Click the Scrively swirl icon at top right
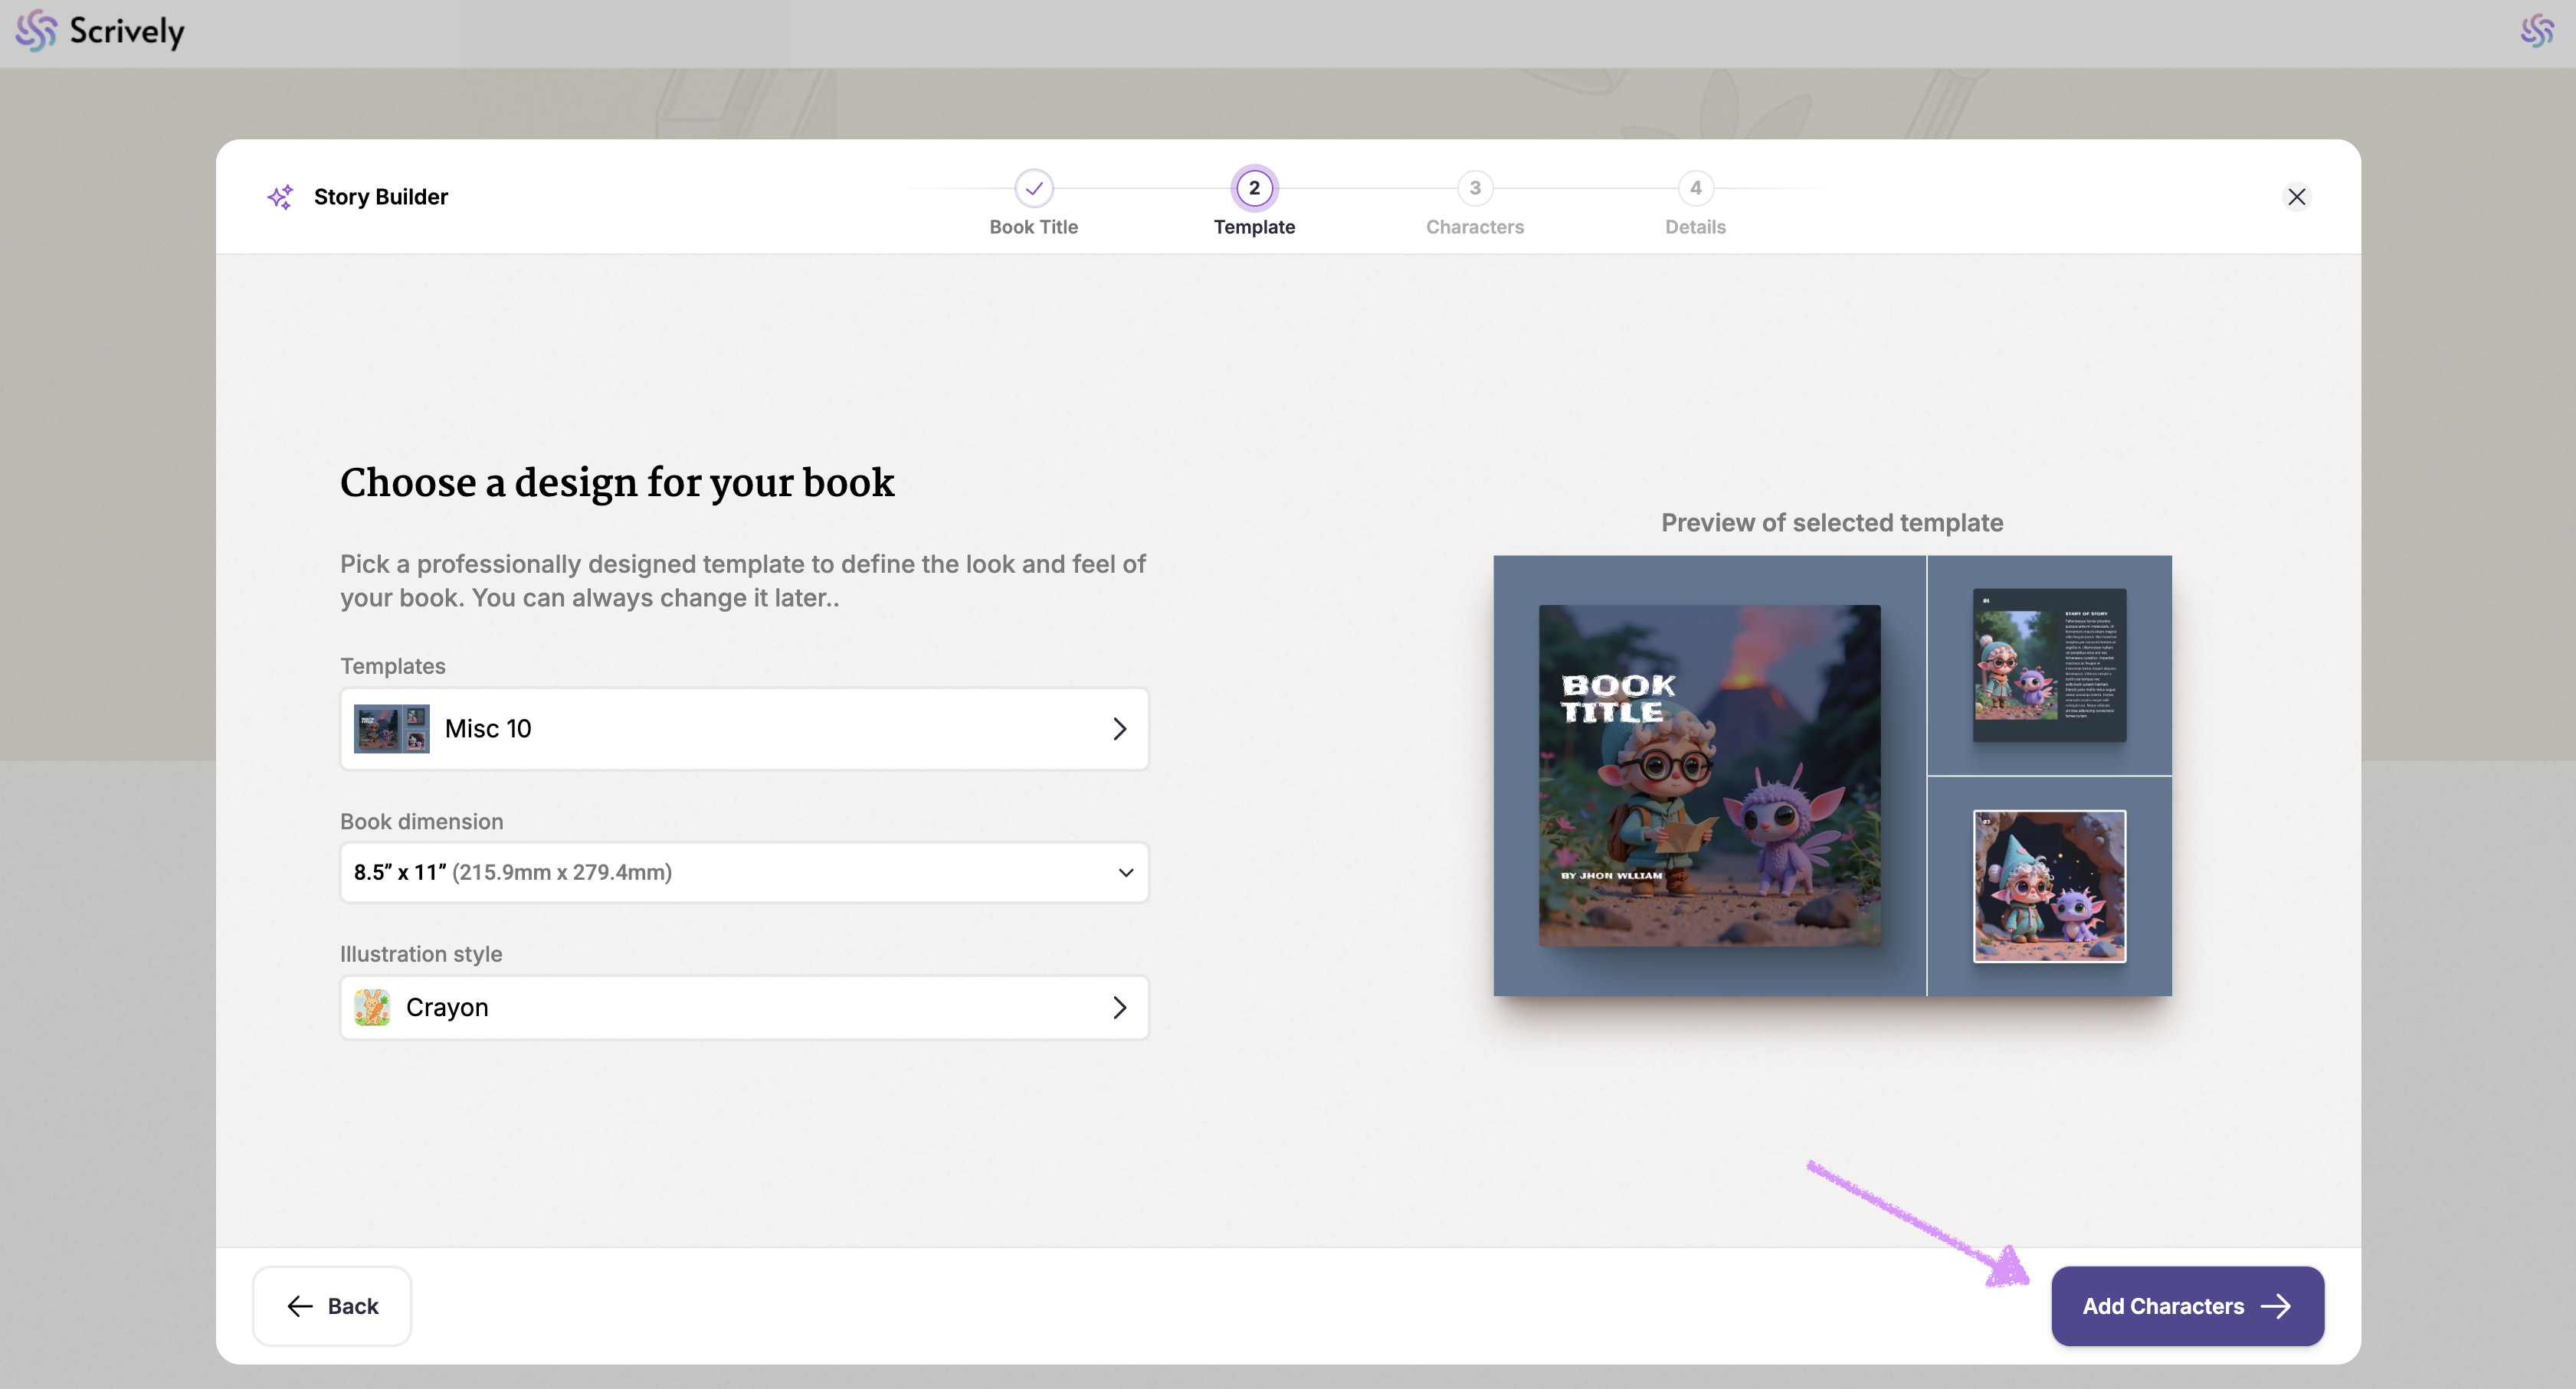The width and height of the screenshot is (2576, 1389). pyautogui.click(x=2536, y=32)
